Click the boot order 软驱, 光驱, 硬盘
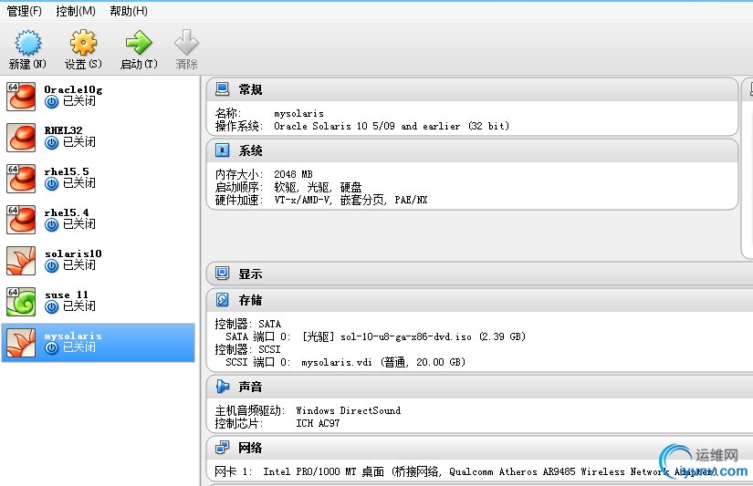753x486 pixels. [x=318, y=187]
